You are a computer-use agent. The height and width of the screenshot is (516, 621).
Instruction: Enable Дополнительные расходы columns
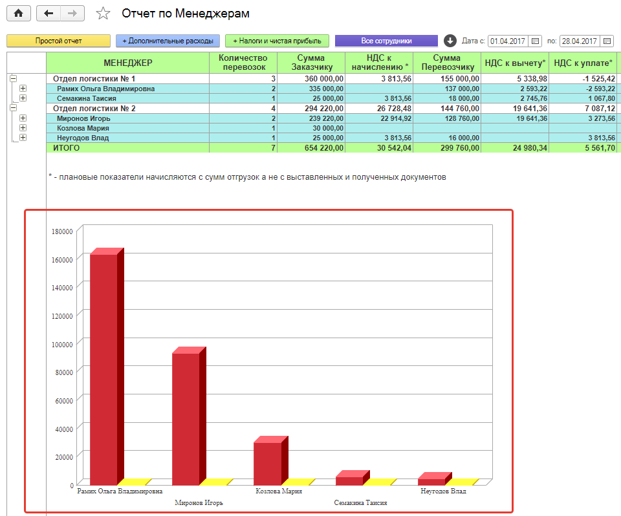(168, 41)
